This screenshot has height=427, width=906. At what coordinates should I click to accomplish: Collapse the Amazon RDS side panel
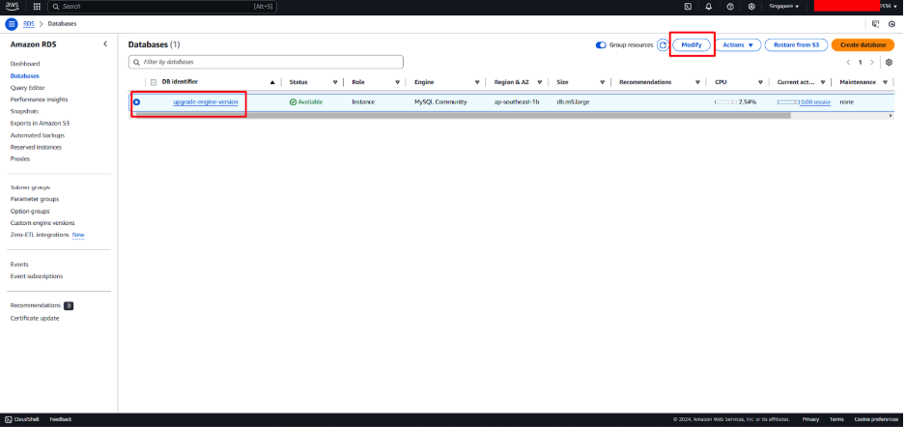click(x=105, y=43)
